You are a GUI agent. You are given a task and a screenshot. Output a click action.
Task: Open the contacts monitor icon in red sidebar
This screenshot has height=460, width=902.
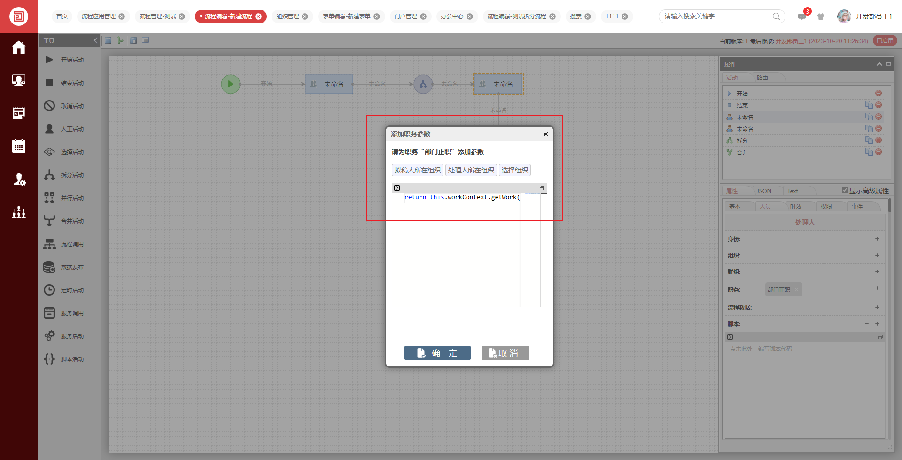pyautogui.click(x=19, y=80)
